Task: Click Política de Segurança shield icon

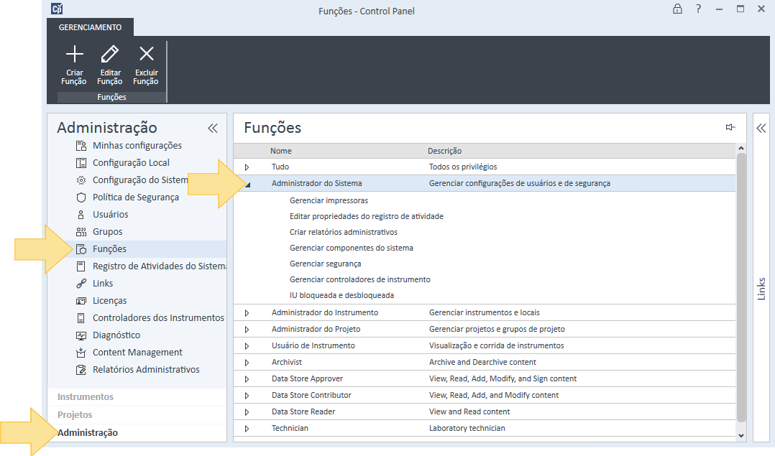Action: 81,197
